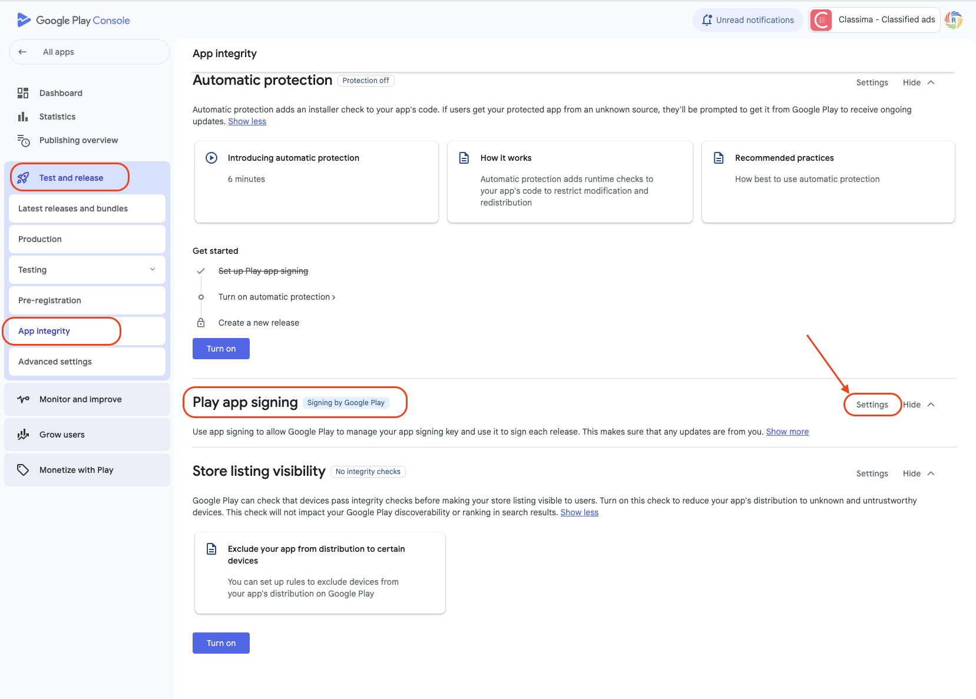The image size is (976, 699).
Task: Click Set up Play app signing step
Action: tap(263, 271)
